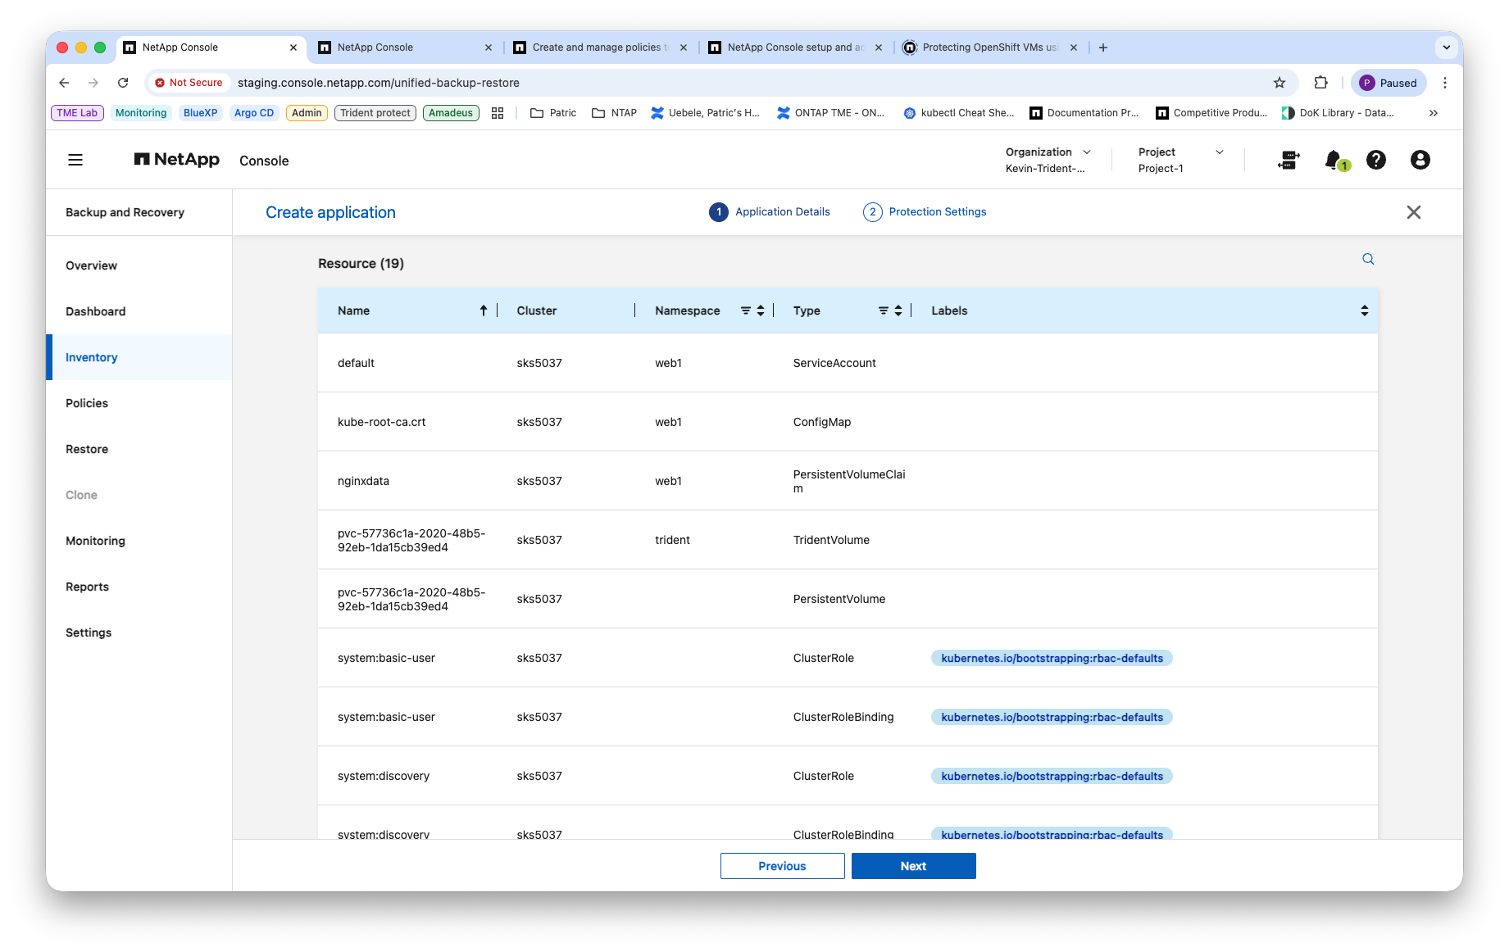
Task: Click the Next button
Action: click(x=913, y=866)
